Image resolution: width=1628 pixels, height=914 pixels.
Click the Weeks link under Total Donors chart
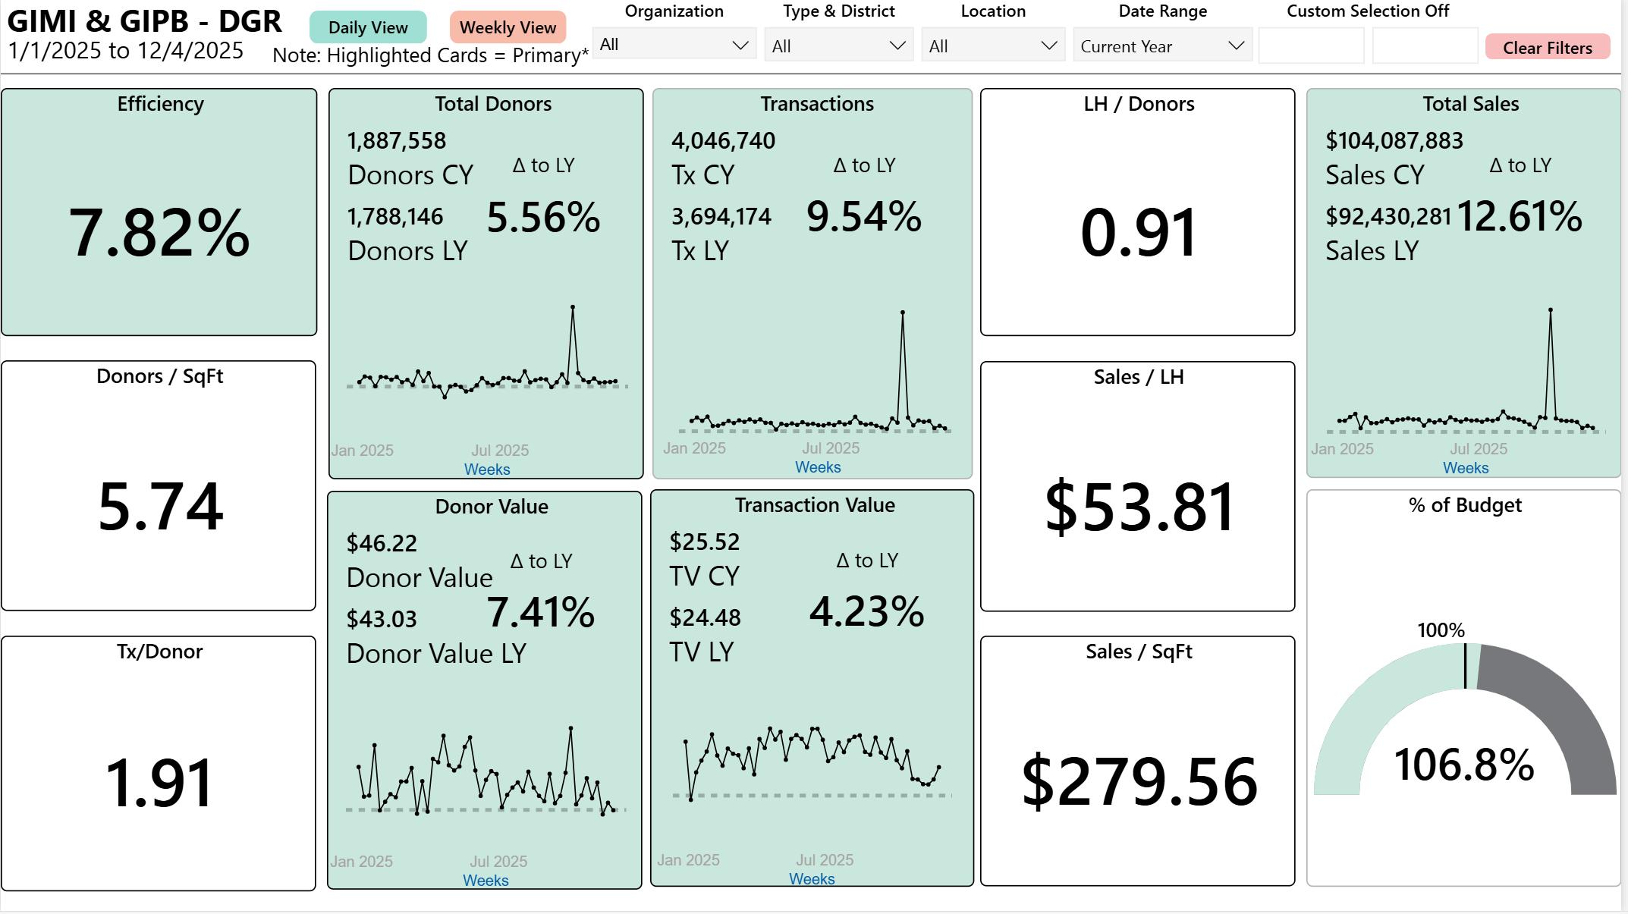[x=487, y=470]
